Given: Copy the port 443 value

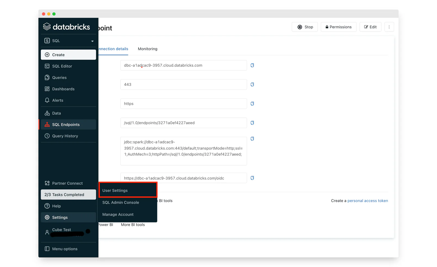Looking at the screenshot, I should point(252,84).
